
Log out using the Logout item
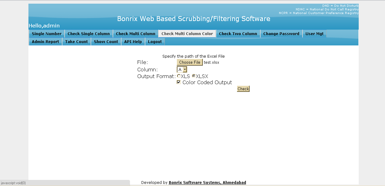coord(155,42)
